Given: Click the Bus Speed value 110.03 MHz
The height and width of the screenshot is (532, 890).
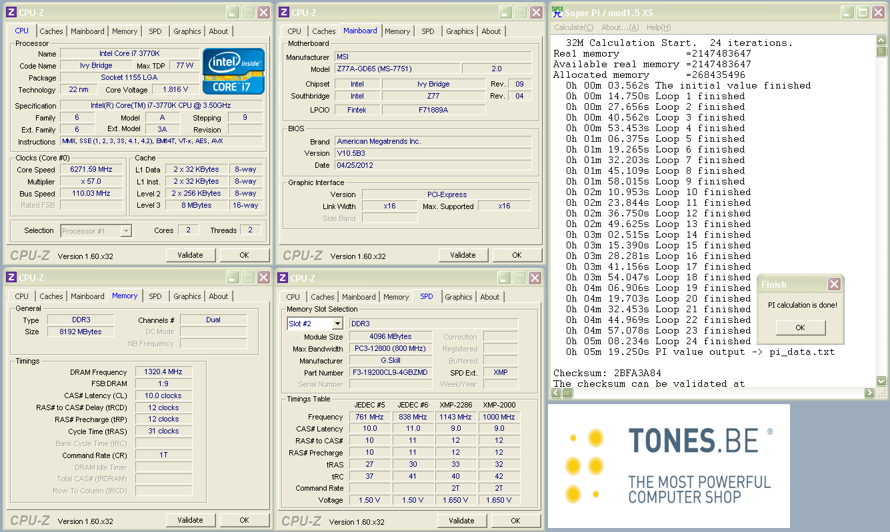Looking at the screenshot, I should click(x=91, y=194).
